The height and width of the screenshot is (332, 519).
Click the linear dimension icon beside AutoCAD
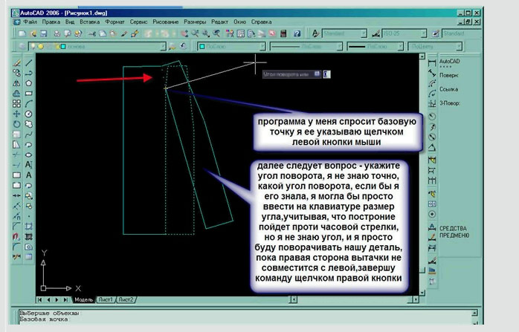433,62
